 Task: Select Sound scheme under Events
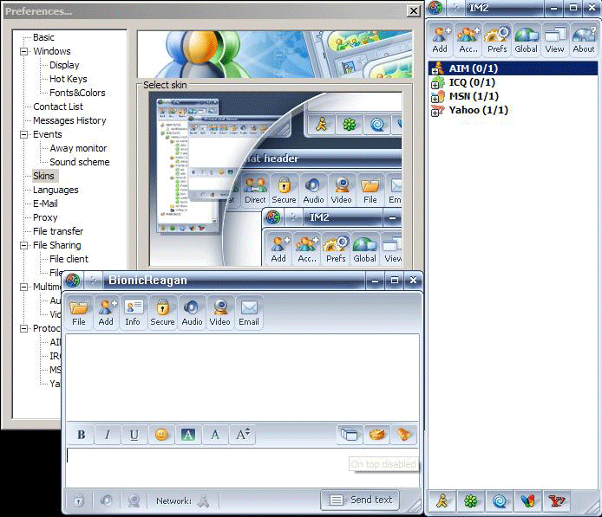click(x=80, y=162)
